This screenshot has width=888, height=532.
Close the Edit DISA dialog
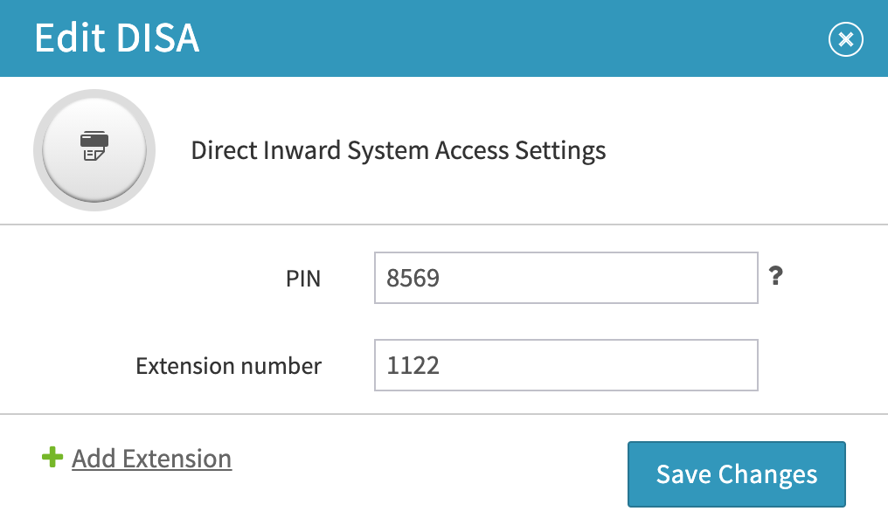[845, 39]
